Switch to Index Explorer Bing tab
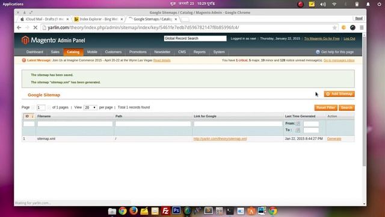This screenshot has width=385, height=217. point(98,19)
